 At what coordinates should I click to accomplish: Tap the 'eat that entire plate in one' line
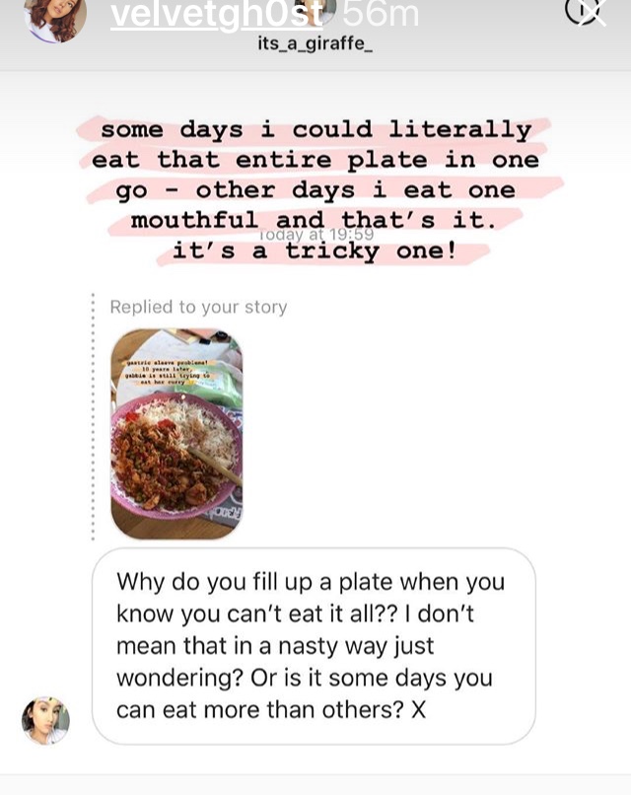coord(315,160)
